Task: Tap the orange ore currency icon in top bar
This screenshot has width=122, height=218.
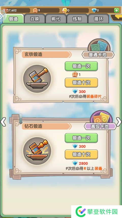Action: [35, 10]
